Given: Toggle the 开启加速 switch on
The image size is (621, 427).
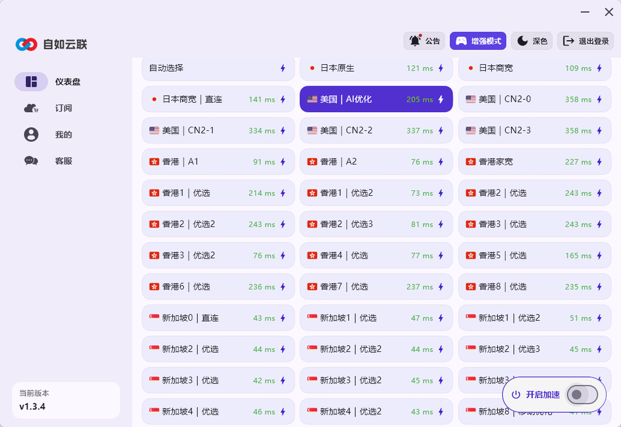Looking at the screenshot, I should [x=582, y=394].
